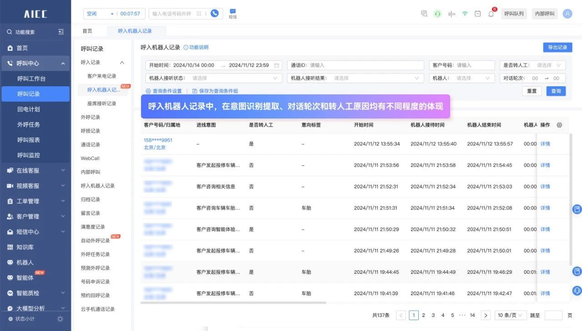The height and width of the screenshot is (331, 582).
Task: Open 是否转人工 select dropdown
Action: coord(532,65)
